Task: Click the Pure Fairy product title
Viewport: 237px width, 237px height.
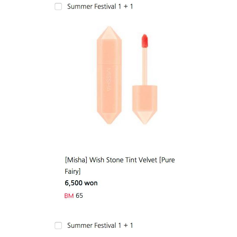Action: [119, 165]
